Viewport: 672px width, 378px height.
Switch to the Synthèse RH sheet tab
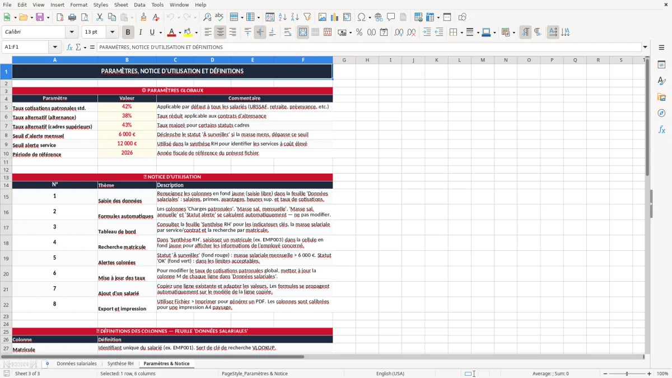pos(120,363)
